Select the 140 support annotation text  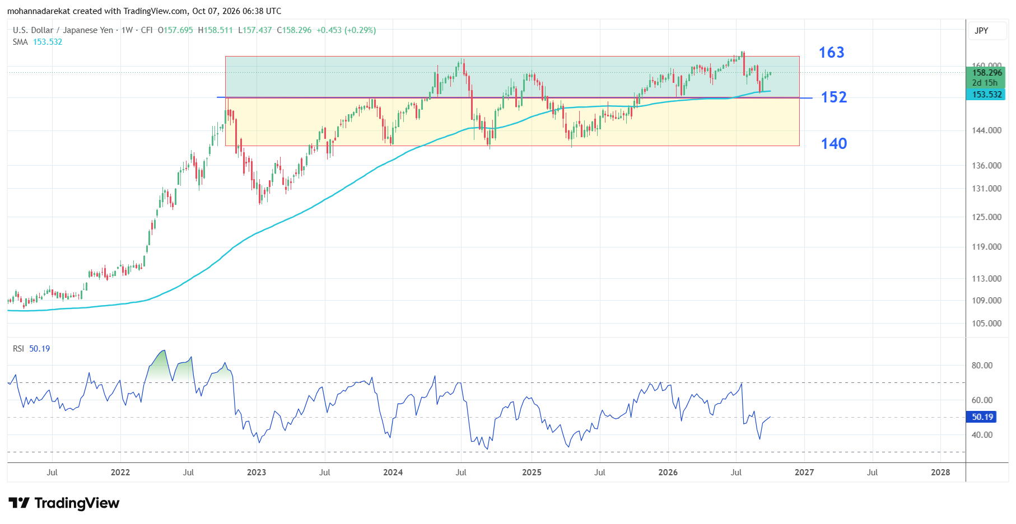coord(834,144)
